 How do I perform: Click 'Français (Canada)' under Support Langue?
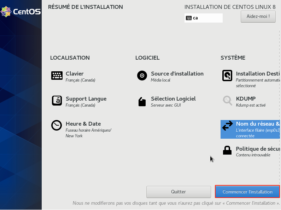click(80, 105)
